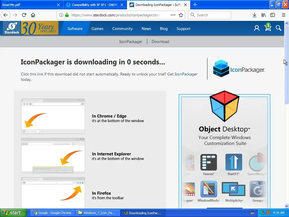This screenshot has width=289, height=217.
Task: Click the Internet Explorer instruction thumbnail
Action: [53, 156]
